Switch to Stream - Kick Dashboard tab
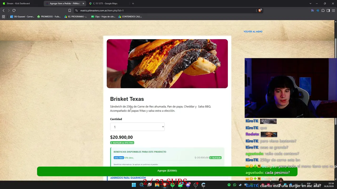Image resolution: width=337 pixels, height=189 pixels. click(22, 3)
